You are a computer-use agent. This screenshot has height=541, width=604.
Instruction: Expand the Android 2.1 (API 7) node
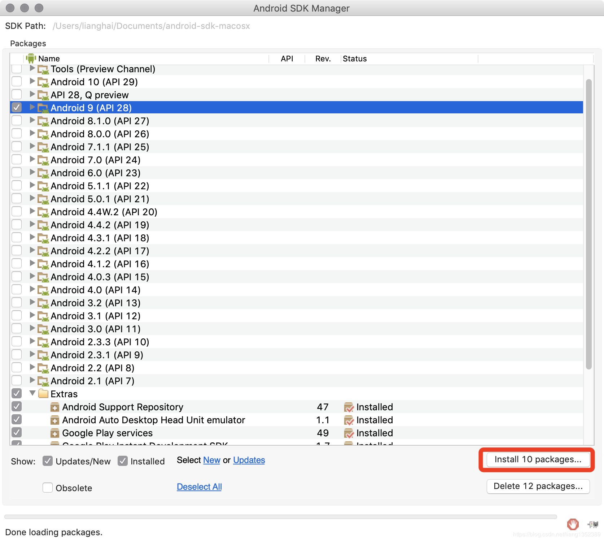pyautogui.click(x=32, y=380)
